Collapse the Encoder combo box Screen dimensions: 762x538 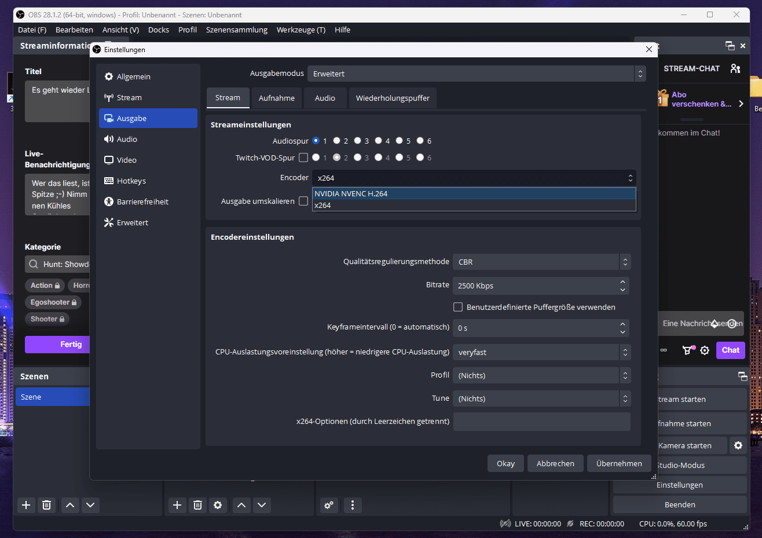[474, 178]
